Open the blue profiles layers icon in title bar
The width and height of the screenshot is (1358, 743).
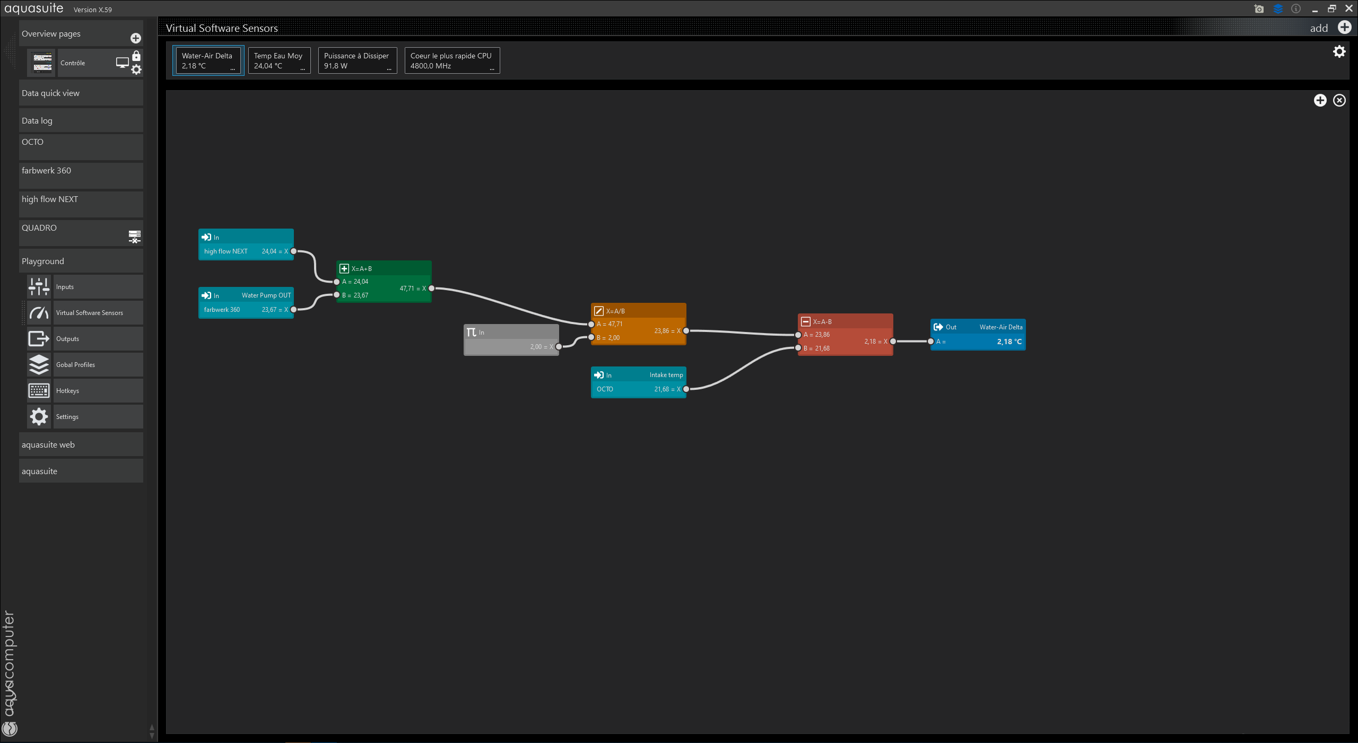click(x=1278, y=9)
